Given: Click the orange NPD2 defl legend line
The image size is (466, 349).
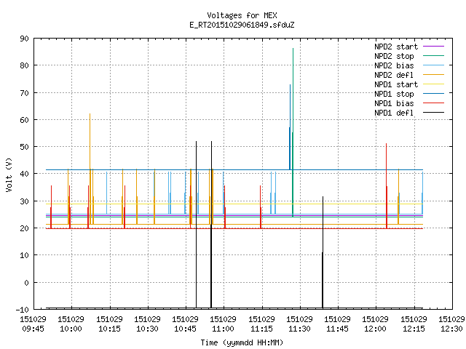Looking at the screenshot, I should coord(433,75).
